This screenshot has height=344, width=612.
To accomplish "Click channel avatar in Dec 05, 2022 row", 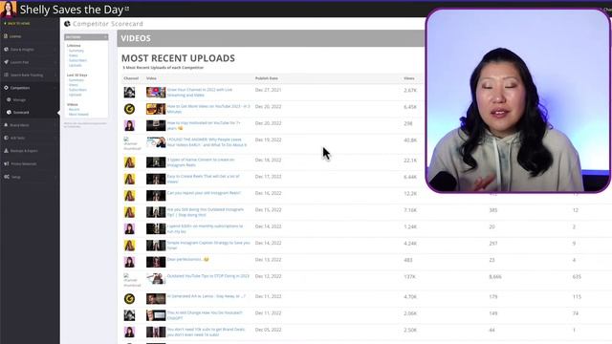I will [x=129, y=332].
